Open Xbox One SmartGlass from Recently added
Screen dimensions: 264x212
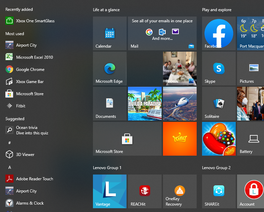tap(30, 21)
